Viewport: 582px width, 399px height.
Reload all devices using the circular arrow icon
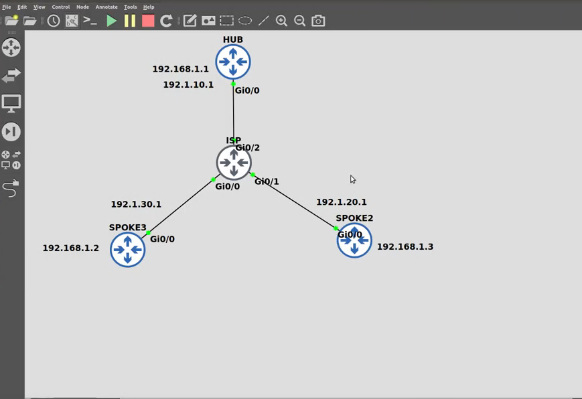click(x=165, y=21)
